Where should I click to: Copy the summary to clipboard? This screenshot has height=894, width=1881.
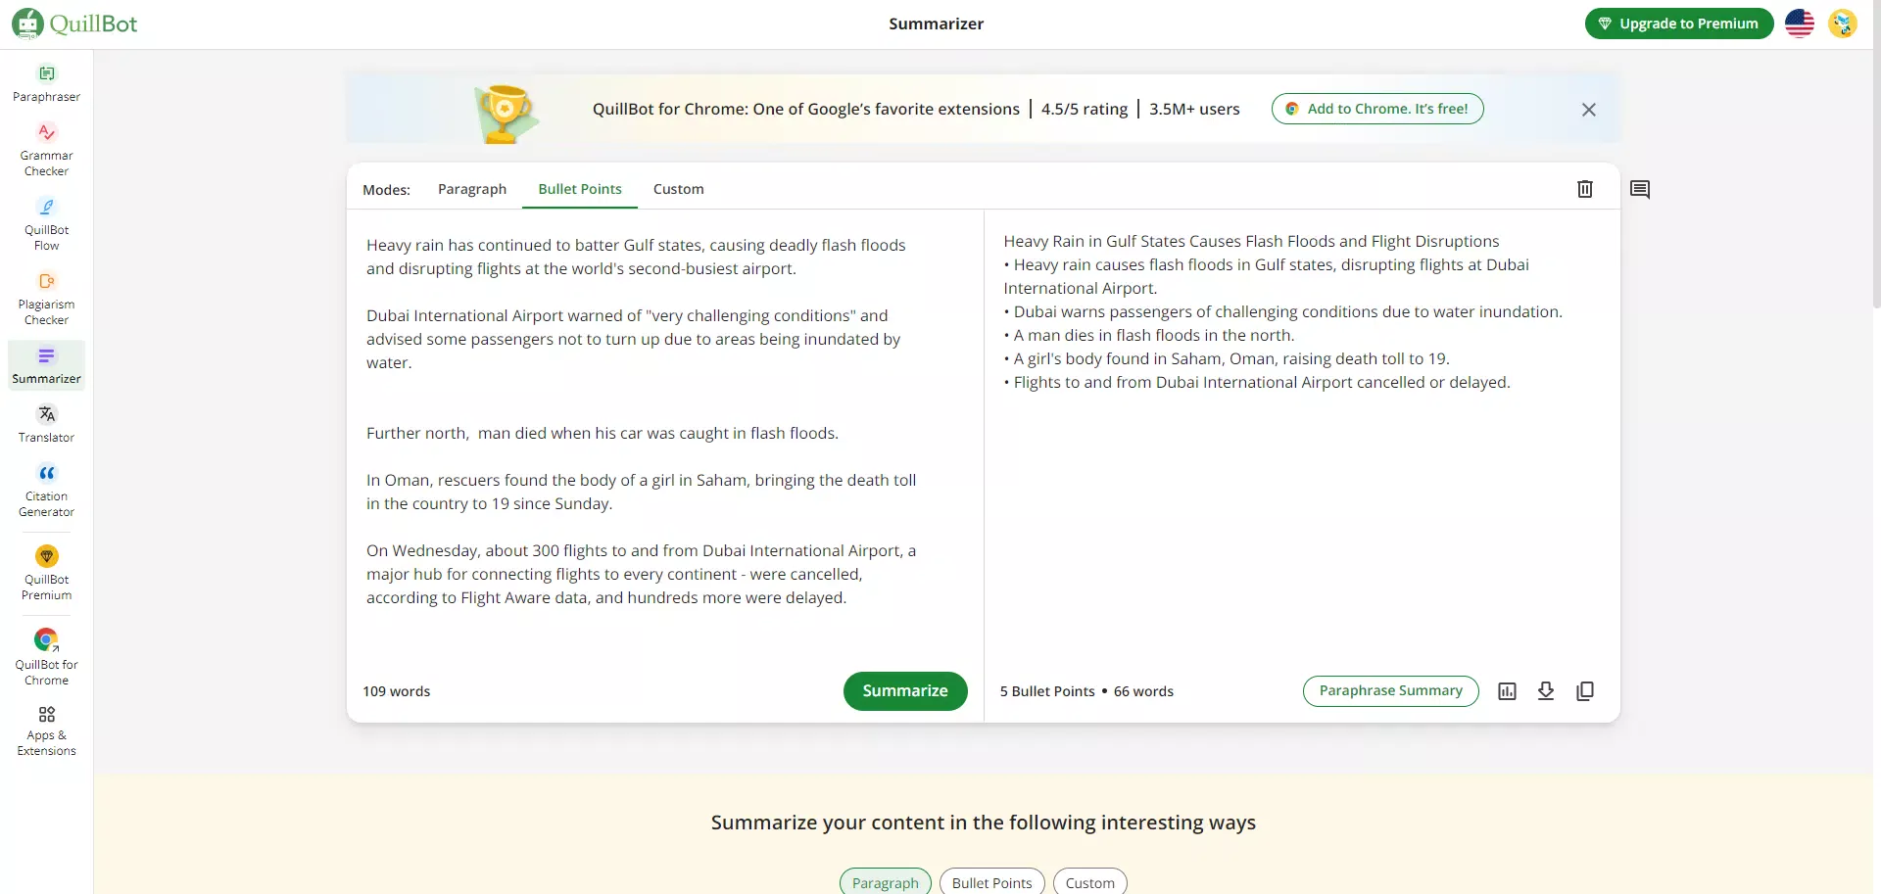[x=1585, y=691]
